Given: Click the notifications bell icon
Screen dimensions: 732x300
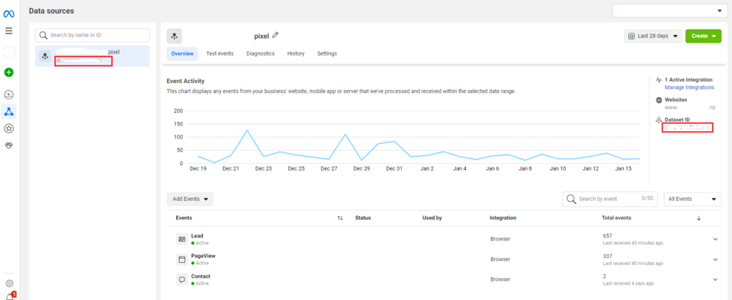Looking at the screenshot, I should (x=11, y=295).
